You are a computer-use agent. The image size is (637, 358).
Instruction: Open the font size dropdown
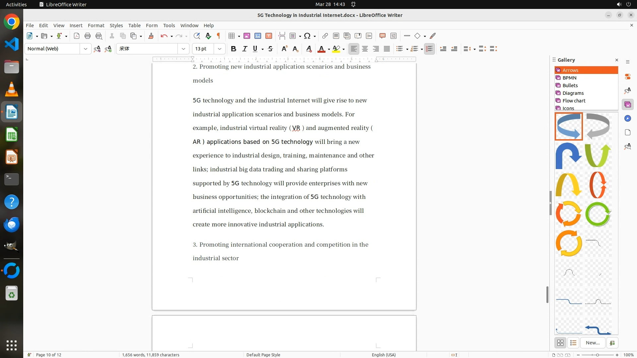coord(219,49)
